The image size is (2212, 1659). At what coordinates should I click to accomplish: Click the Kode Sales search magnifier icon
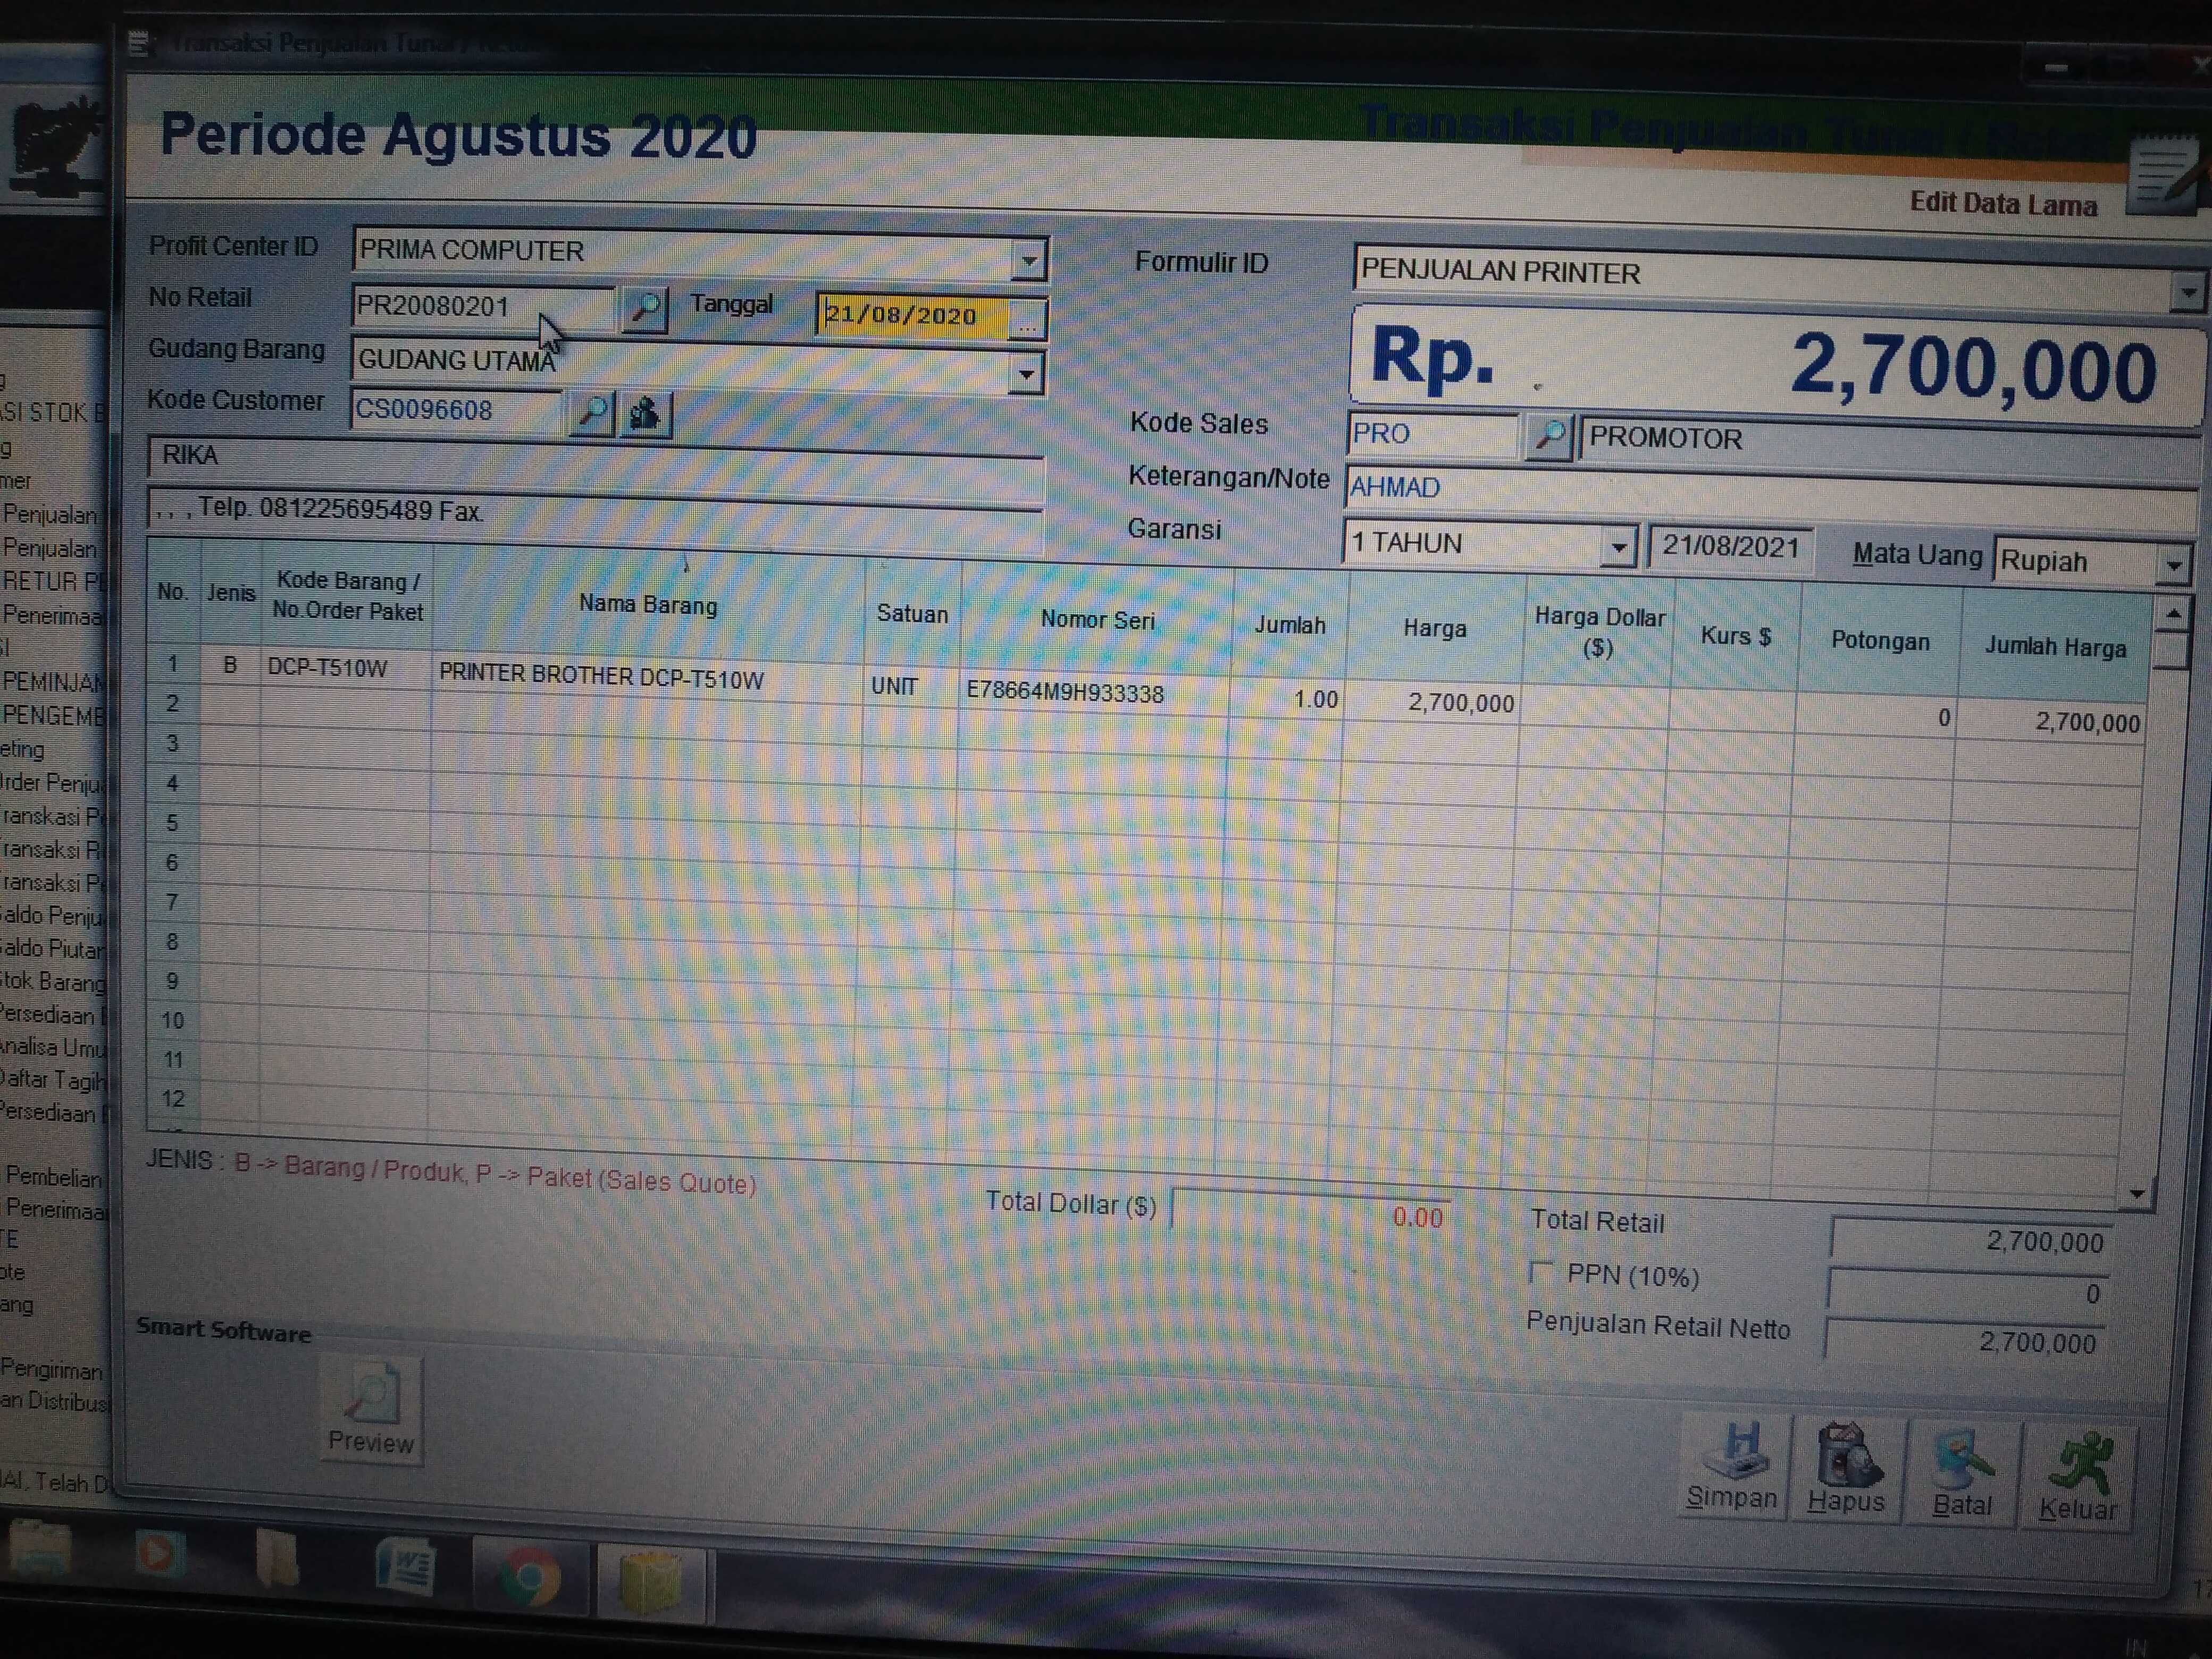coord(1549,435)
